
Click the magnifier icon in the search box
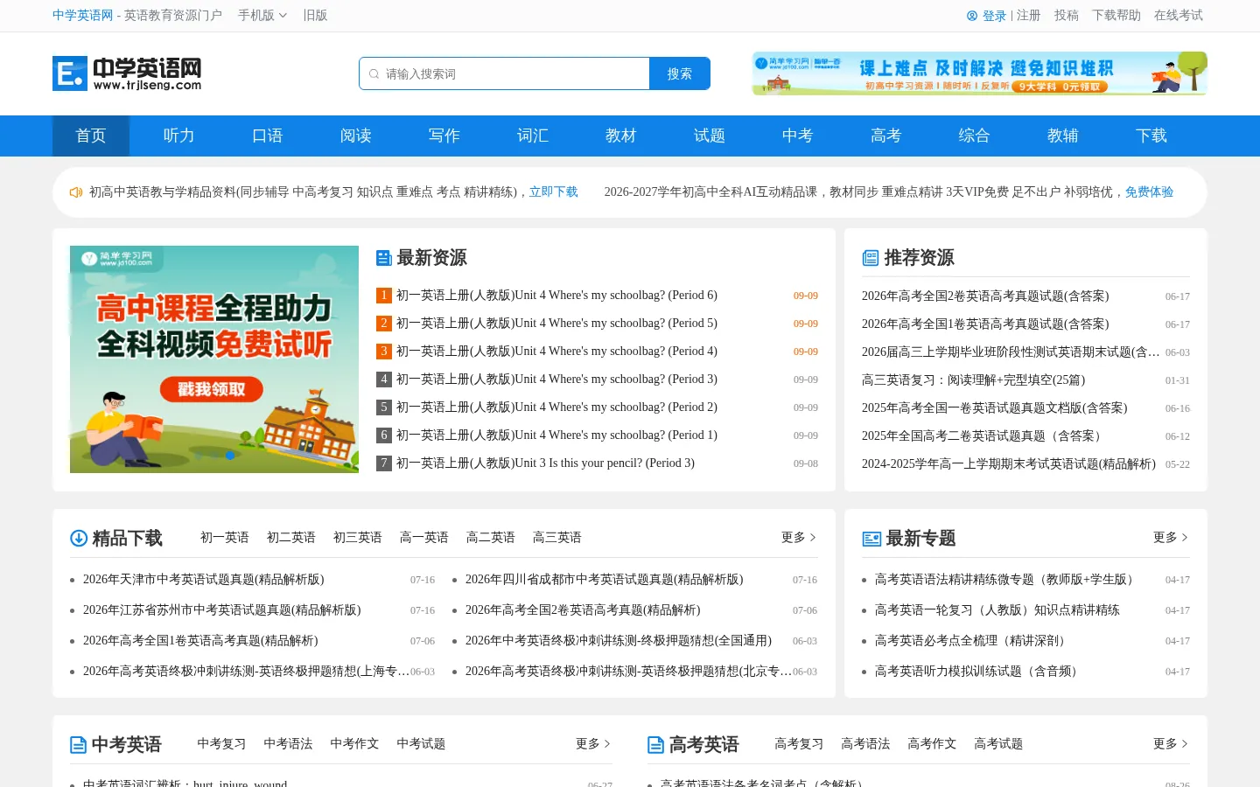coord(374,74)
